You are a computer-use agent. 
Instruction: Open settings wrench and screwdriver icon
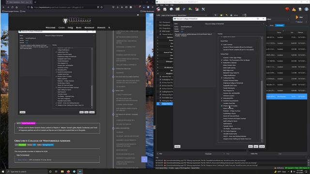click(x=203, y=9)
